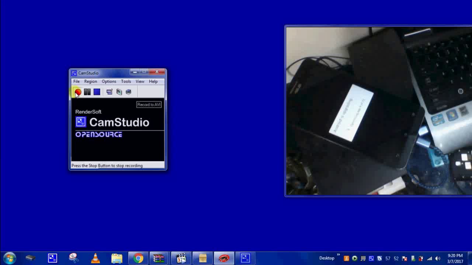Click the OPENSOURCE banner text
The width and height of the screenshot is (472, 265).
tap(98, 135)
